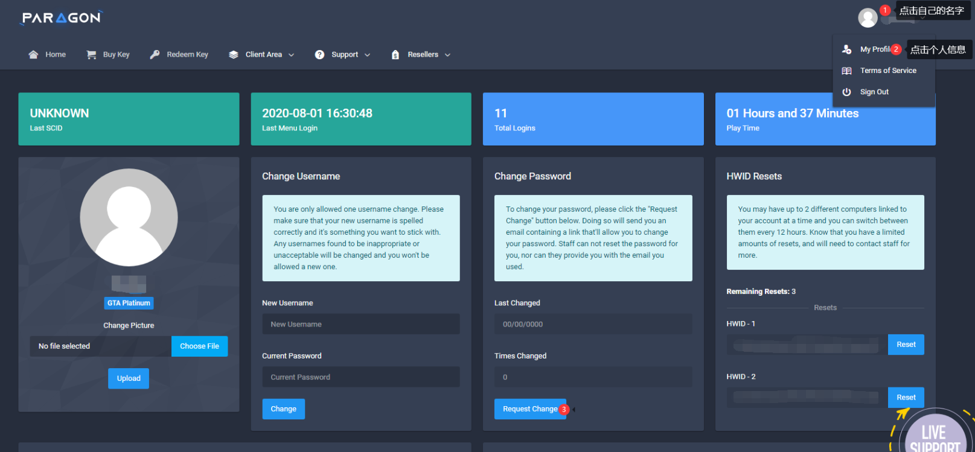Click the large profile picture
The width and height of the screenshot is (975, 452).
[129, 217]
